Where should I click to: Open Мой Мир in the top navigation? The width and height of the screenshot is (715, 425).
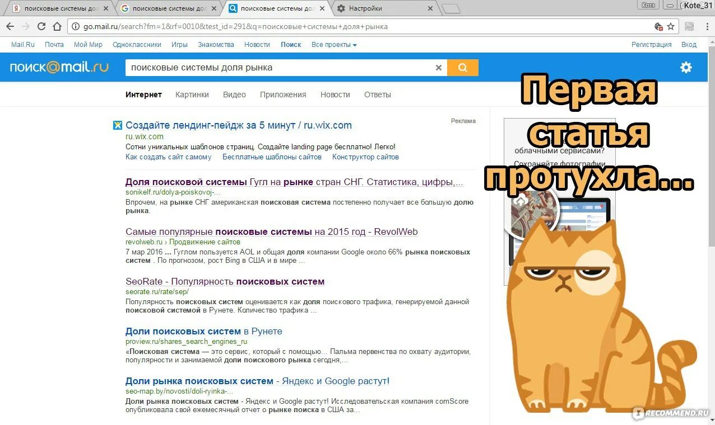[88, 45]
